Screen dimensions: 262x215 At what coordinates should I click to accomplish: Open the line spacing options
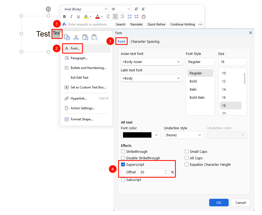[x=130, y=16]
